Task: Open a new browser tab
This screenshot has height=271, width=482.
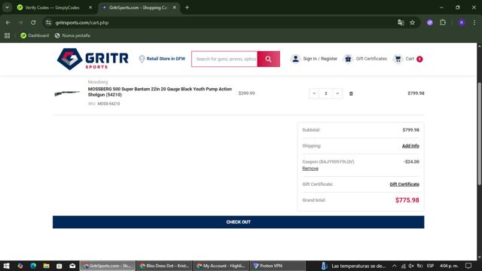Action: tap(187, 8)
